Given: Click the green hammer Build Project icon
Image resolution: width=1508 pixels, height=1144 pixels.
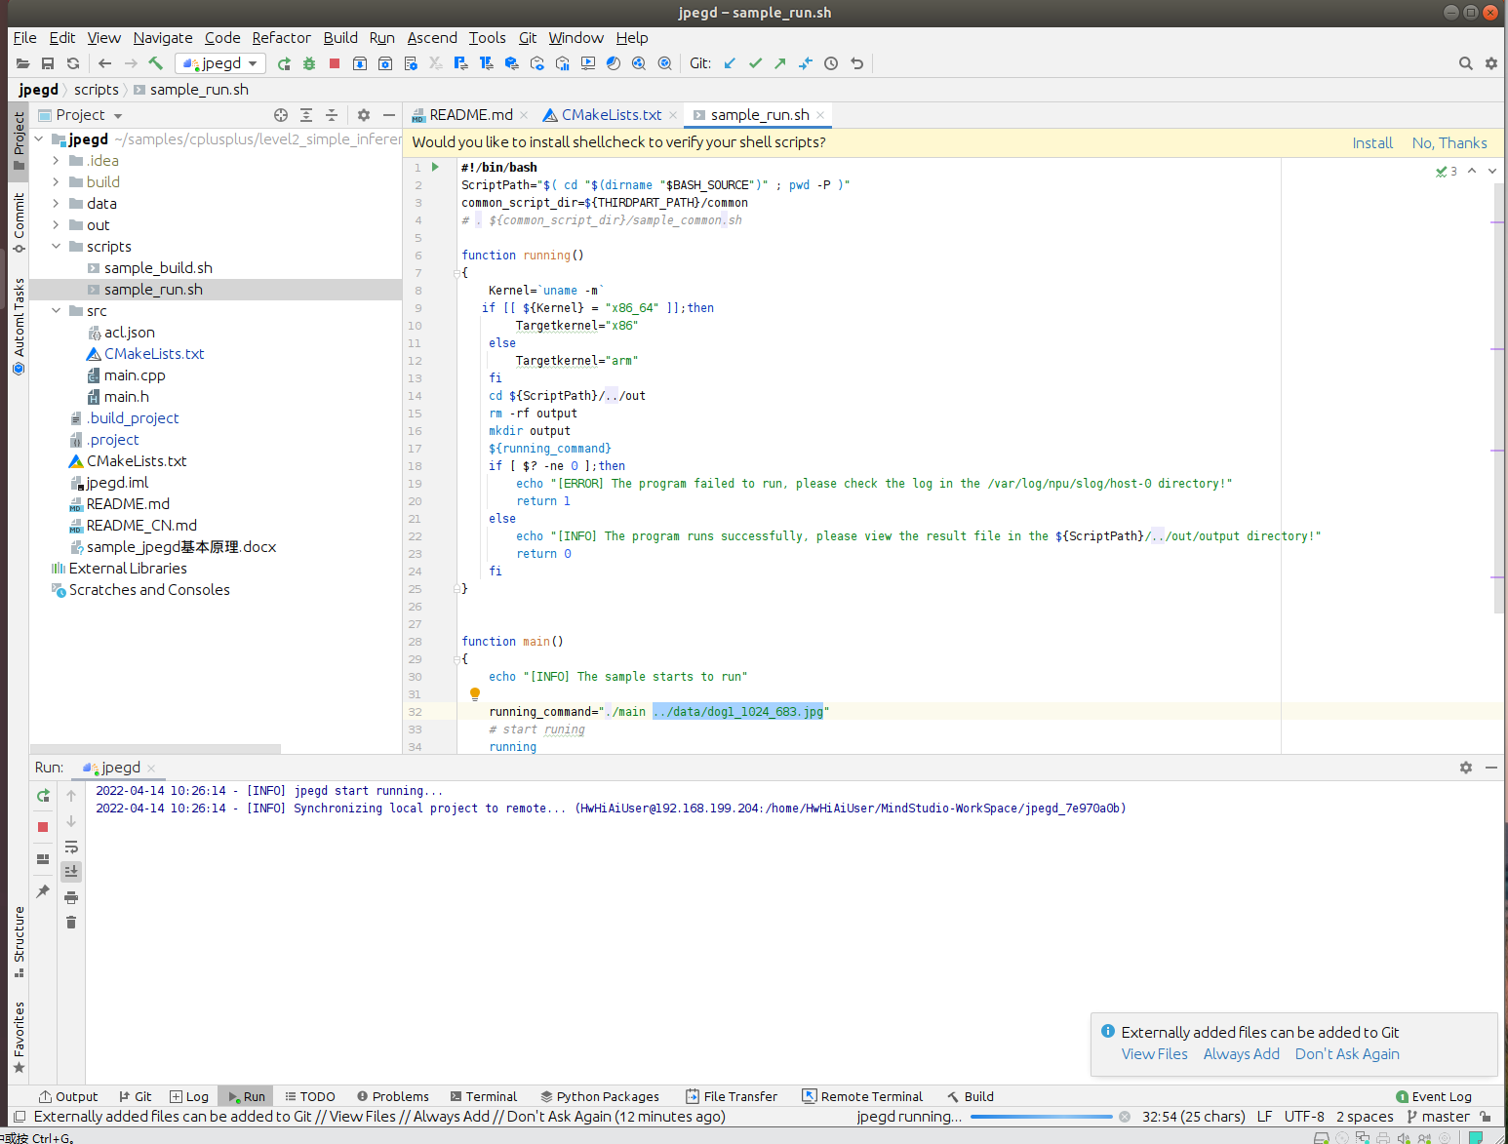Looking at the screenshot, I should pyautogui.click(x=156, y=63).
